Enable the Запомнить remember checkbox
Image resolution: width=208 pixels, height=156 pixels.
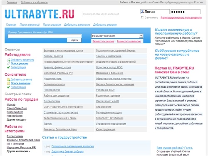142,17
